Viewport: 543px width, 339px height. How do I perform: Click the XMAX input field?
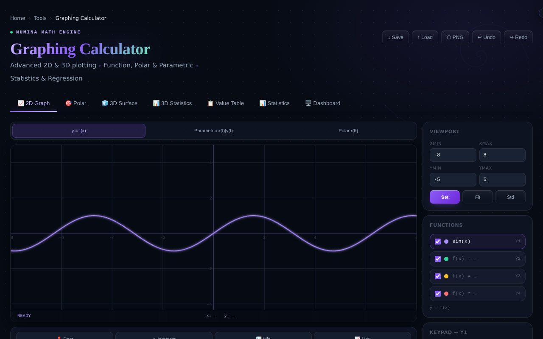pos(502,155)
